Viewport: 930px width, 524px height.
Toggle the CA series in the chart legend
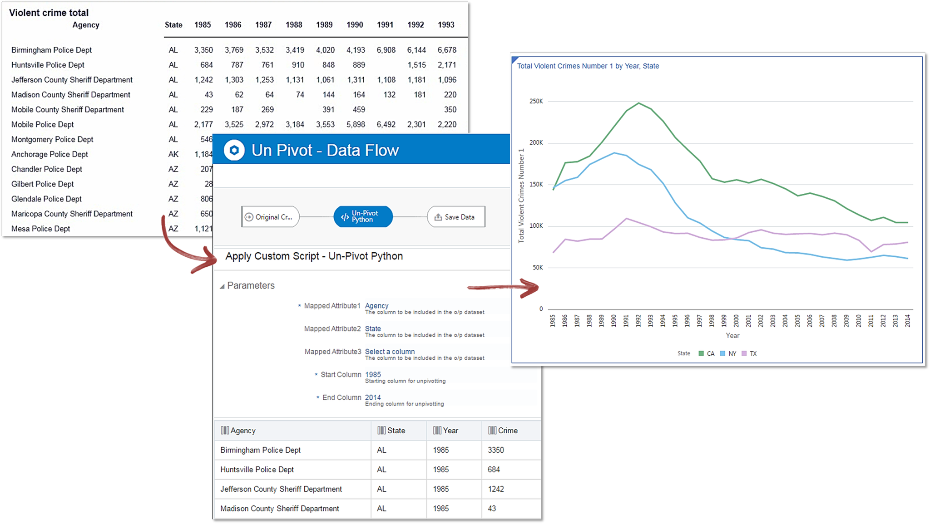pyautogui.click(x=709, y=353)
